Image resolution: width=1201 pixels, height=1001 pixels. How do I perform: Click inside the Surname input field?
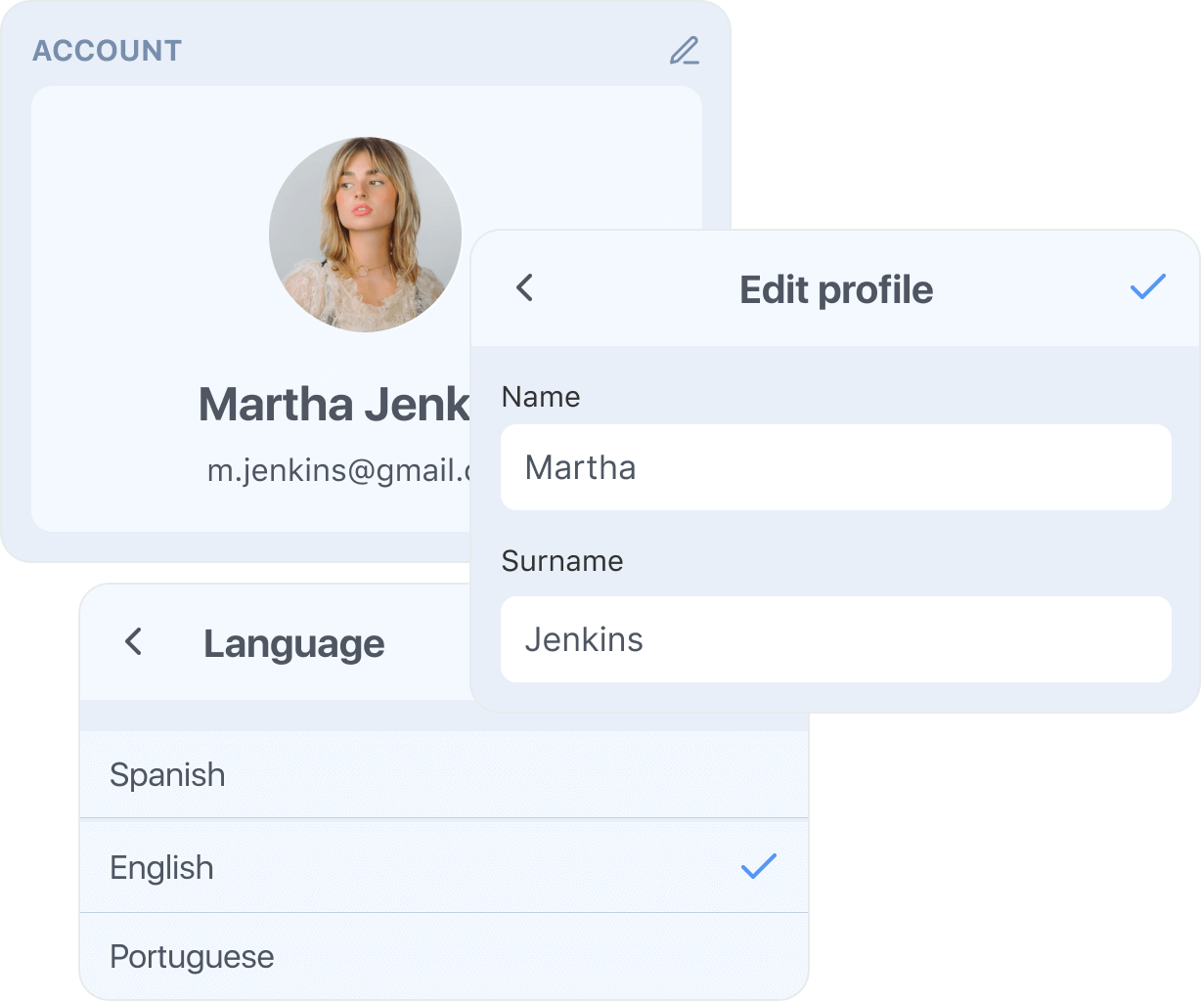coord(836,638)
